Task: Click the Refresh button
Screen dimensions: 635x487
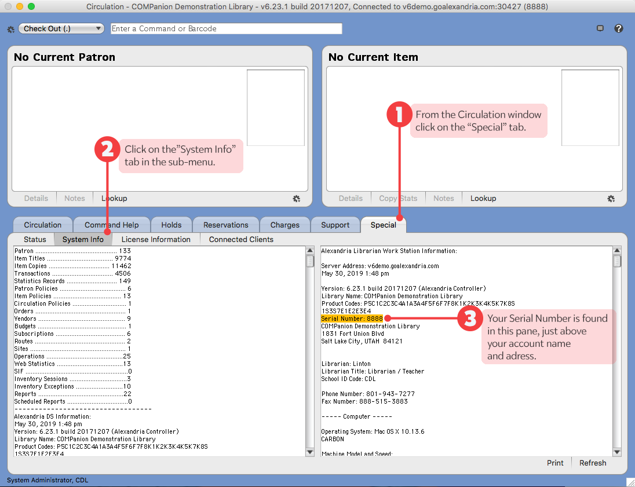Action: tap(593, 463)
